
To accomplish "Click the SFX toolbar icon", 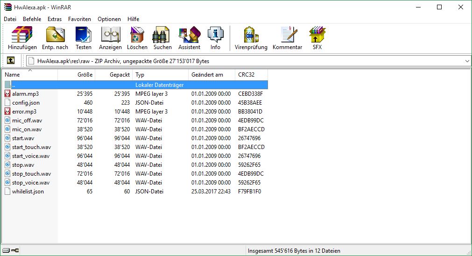I will (x=317, y=35).
